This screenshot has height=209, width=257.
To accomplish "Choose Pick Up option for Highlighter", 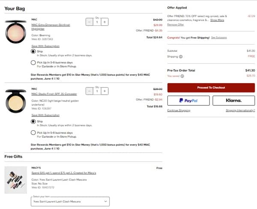I will [x=34, y=63].
